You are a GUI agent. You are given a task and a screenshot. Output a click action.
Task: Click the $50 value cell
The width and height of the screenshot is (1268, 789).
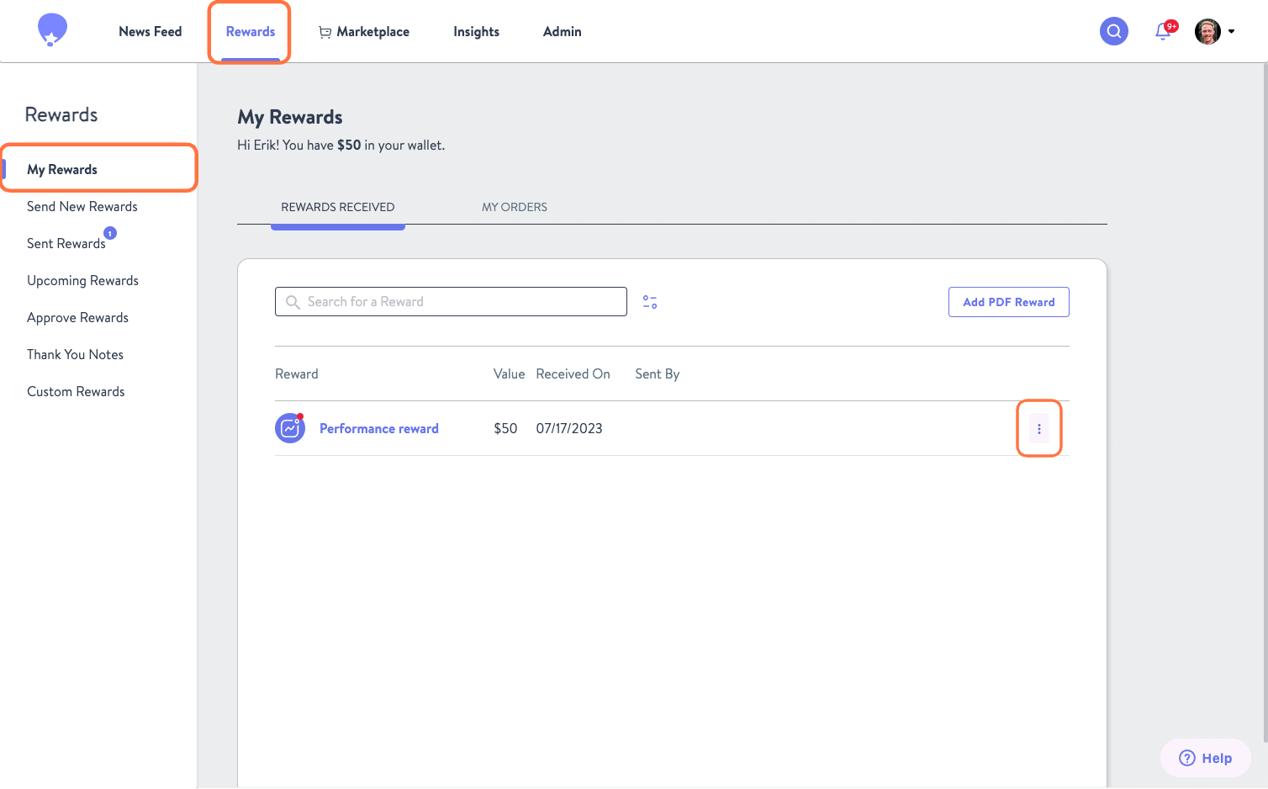click(505, 428)
